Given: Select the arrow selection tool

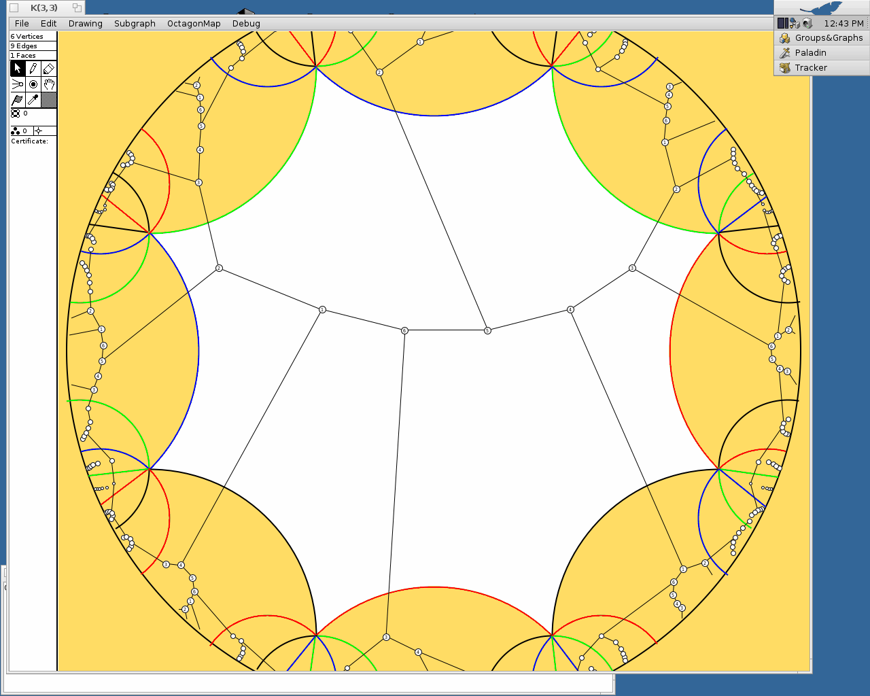Looking at the screenshot, I should pyautogui.click(x=18, y=68).
